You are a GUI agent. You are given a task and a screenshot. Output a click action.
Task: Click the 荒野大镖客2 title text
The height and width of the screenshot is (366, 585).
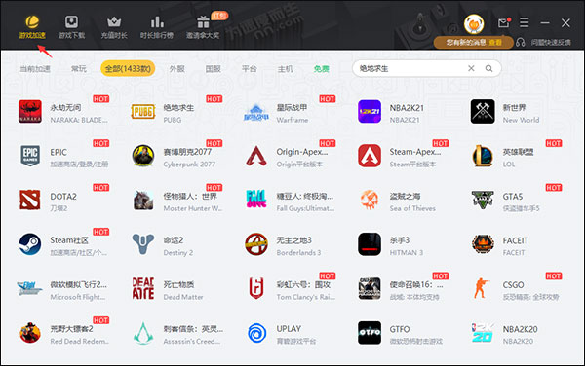(x=71, y=329)
